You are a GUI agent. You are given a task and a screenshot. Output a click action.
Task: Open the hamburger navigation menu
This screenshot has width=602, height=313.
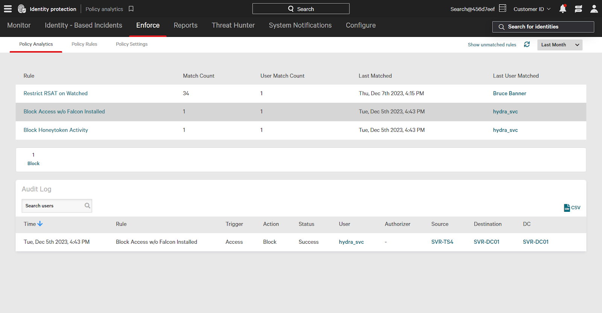(x=8, y=9)
